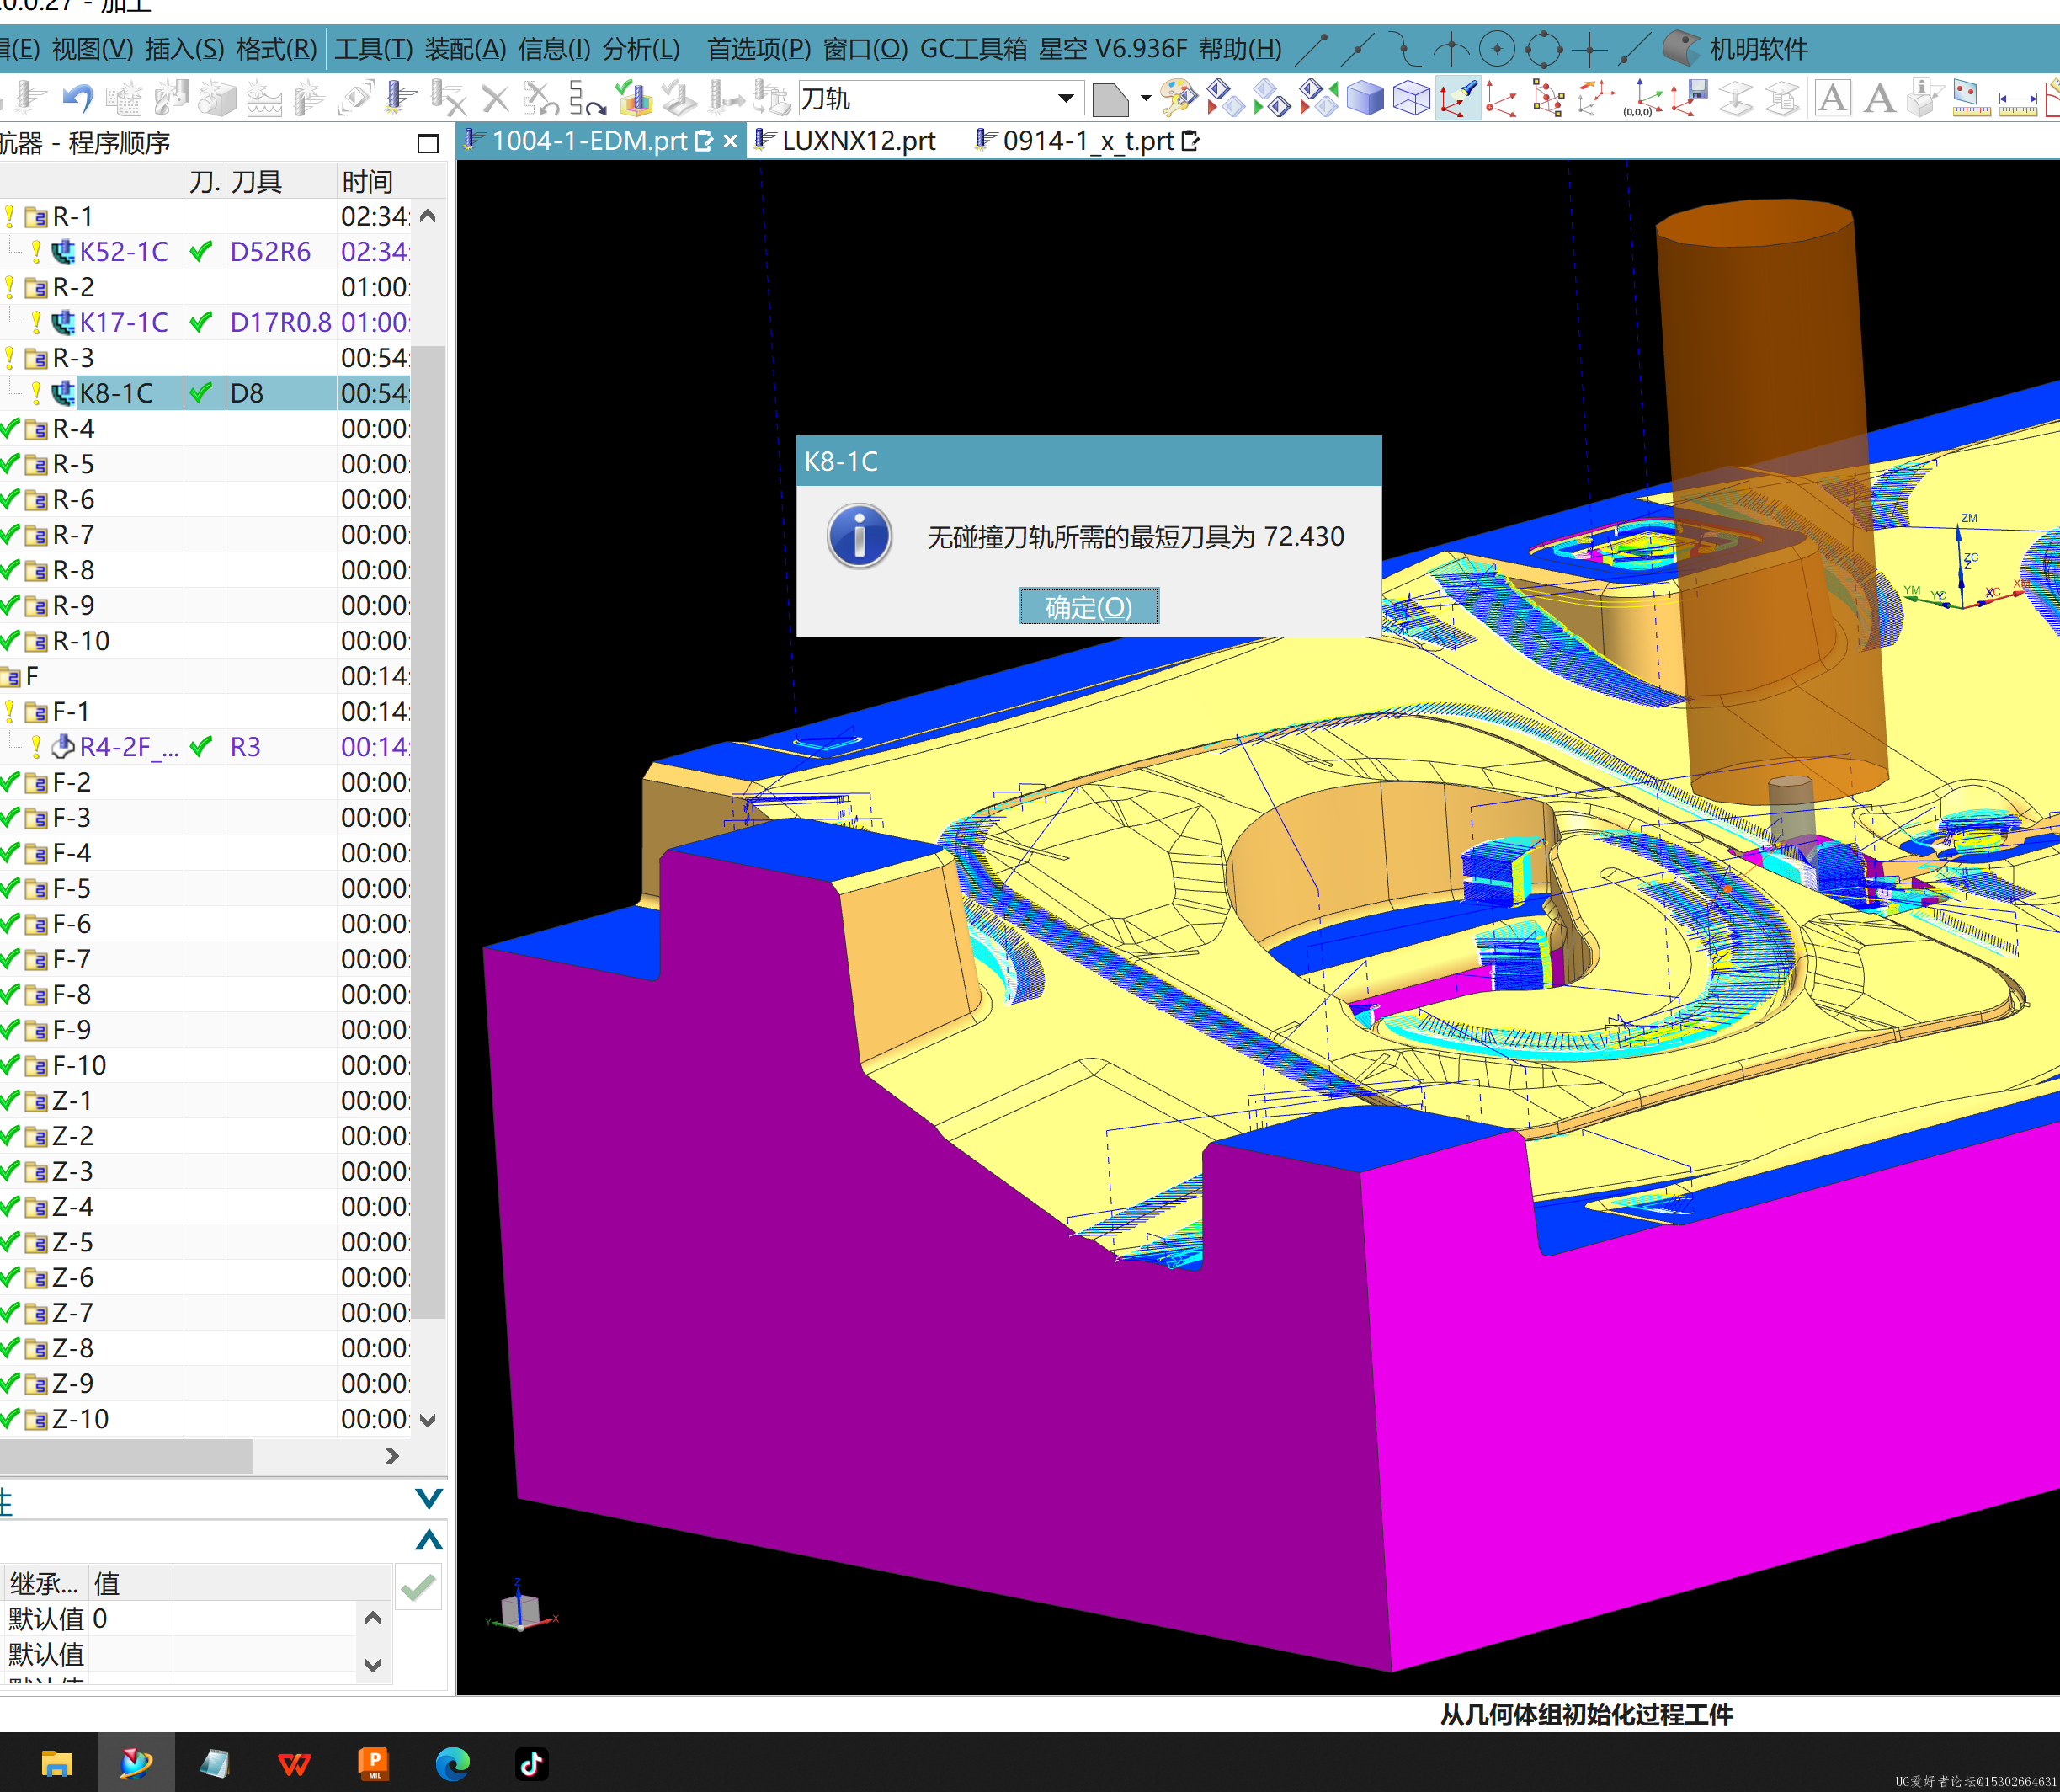
Task: Click the Rotate WCS icon
Action: pyautogui.click(x=1595, y=98)
